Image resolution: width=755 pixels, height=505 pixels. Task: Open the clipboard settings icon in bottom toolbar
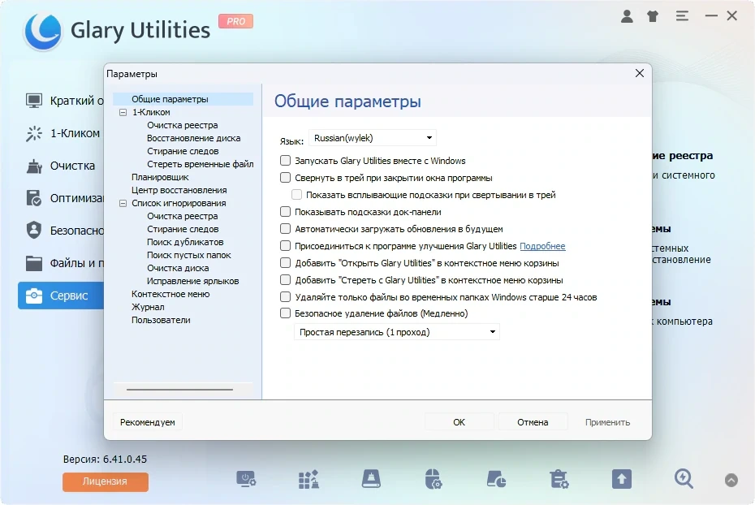point(559,480)
